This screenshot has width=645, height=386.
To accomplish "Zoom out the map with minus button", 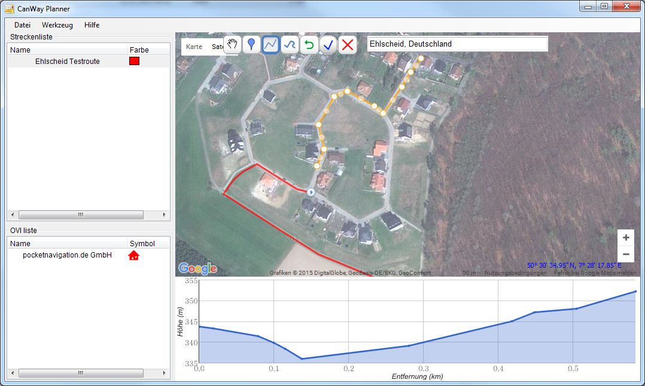I will pyautogui.click(x=625, y=254).
